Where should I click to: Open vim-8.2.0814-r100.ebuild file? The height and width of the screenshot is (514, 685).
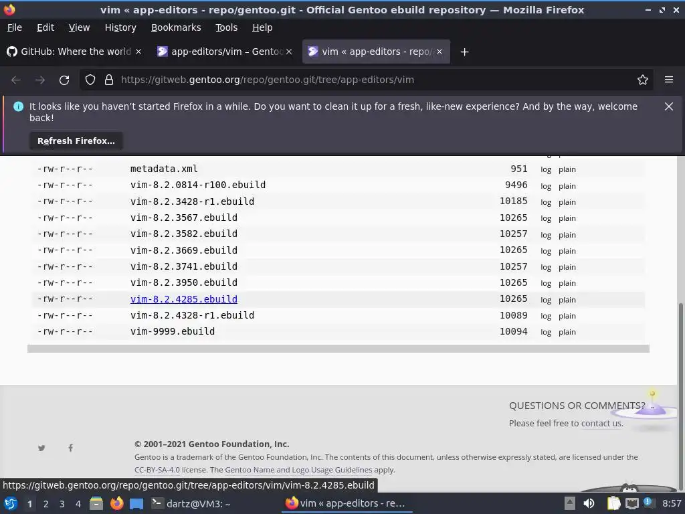tap(198, 185)
